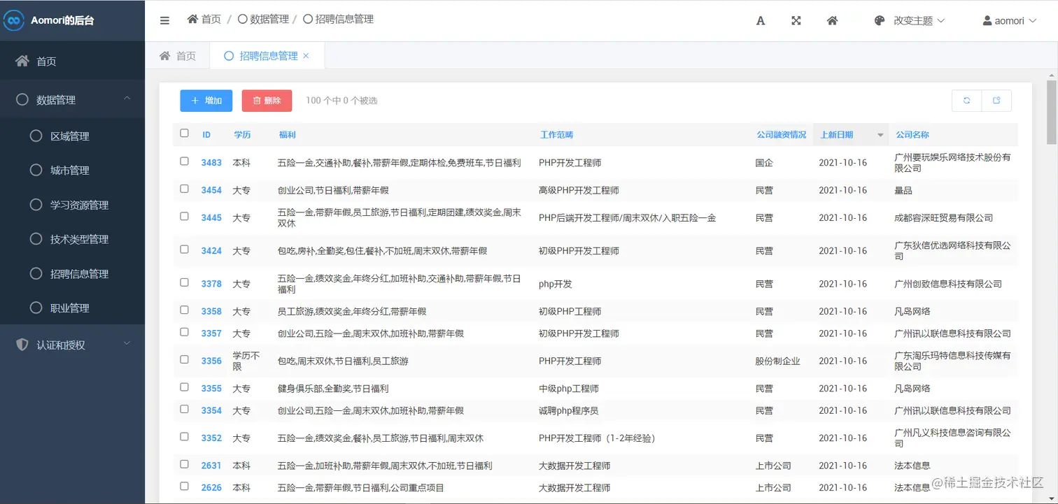Click the circle icon beside 学习资源管理
This screenshot has height=504, width=1058.
[36, 204]
